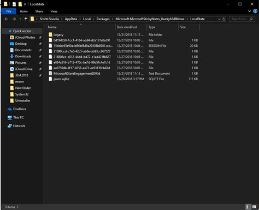Open the Customize Quick Access Toolbar dropdown
This screenshot has height=210, width=259.
pyautogui.click(x=25, y=4)
